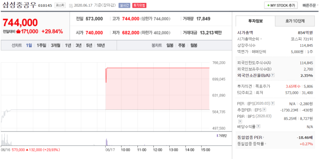Click 시가 value 740,000
The width and height of the screenshot is (319, 159).
pyautogui.click(x=94, y=33)
